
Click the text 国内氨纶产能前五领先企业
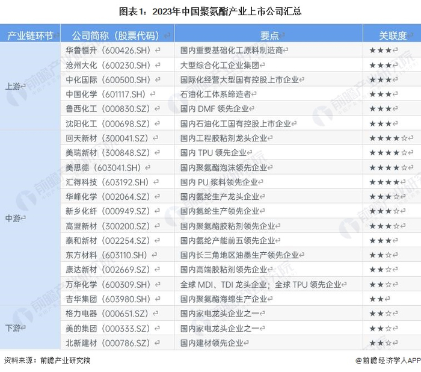(x=228, y=240)
